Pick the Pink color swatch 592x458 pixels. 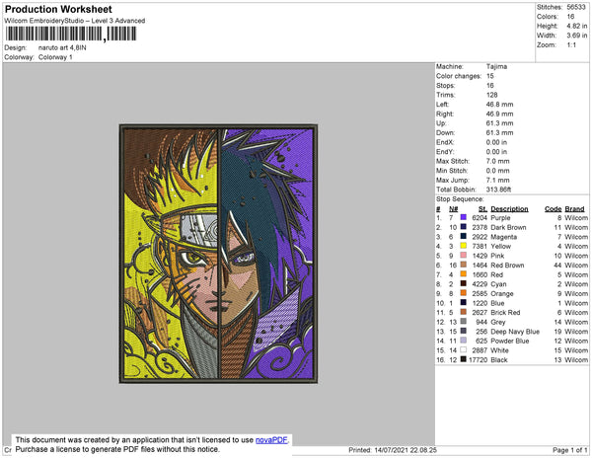464,256
